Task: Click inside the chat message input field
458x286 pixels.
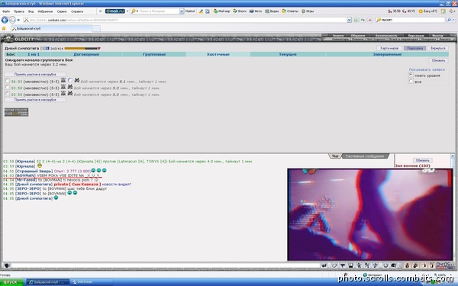Action: 165,265
